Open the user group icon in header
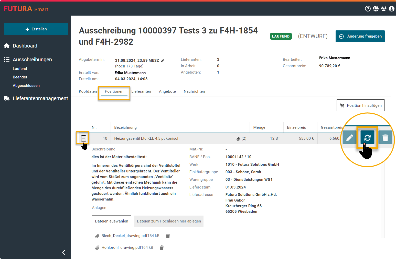396x259 pixels. pyautogui.click(x=383, y=9)
